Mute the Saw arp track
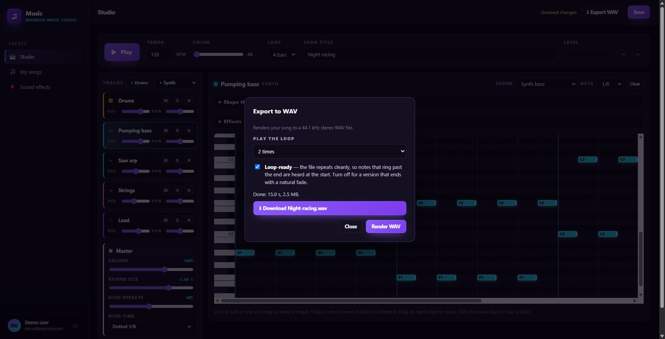Viewport: 665px width, 339px height. coord(166,161)
